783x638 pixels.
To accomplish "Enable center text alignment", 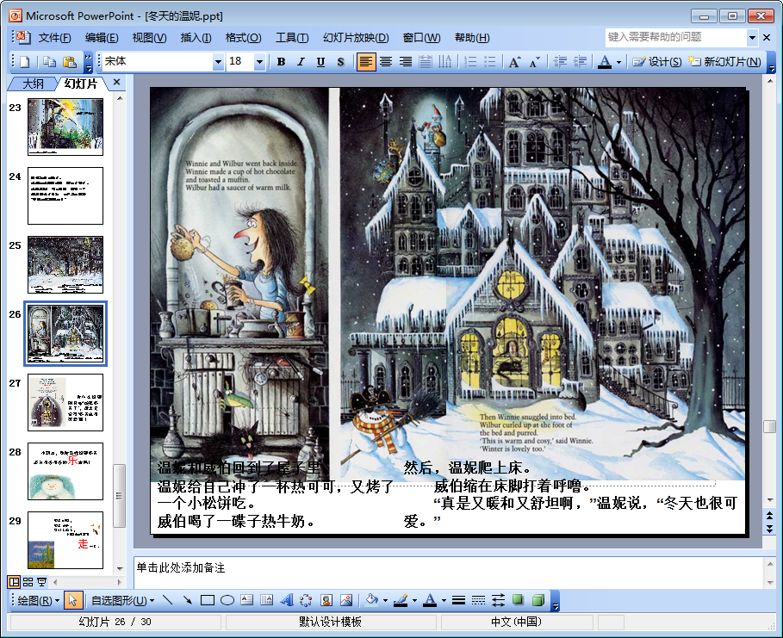I will [386, 62].
